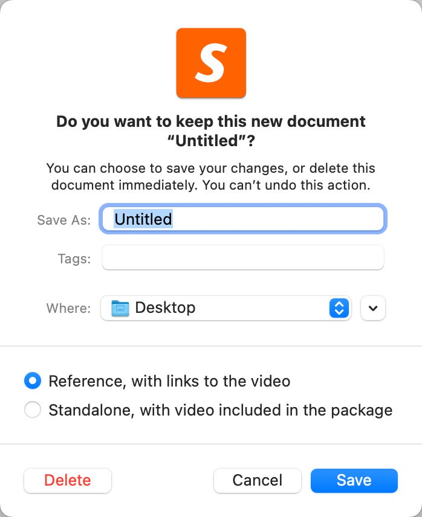Click the "Tags:" label
422x517 pixels.
pyautogui.click(x=74, y=259)
